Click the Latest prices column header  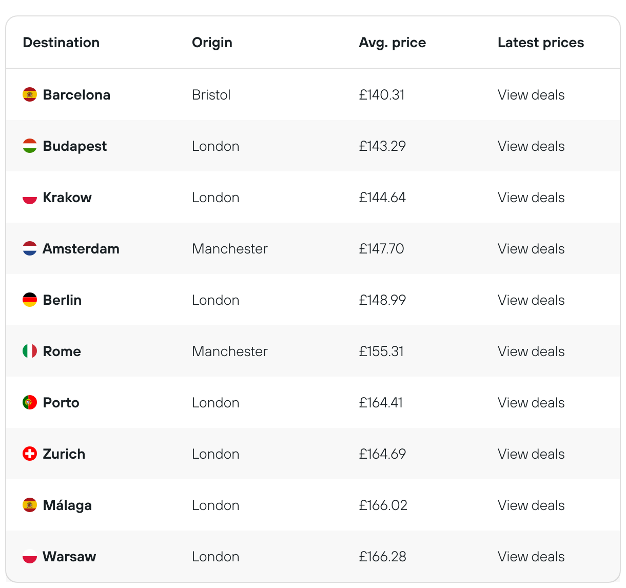541,43
